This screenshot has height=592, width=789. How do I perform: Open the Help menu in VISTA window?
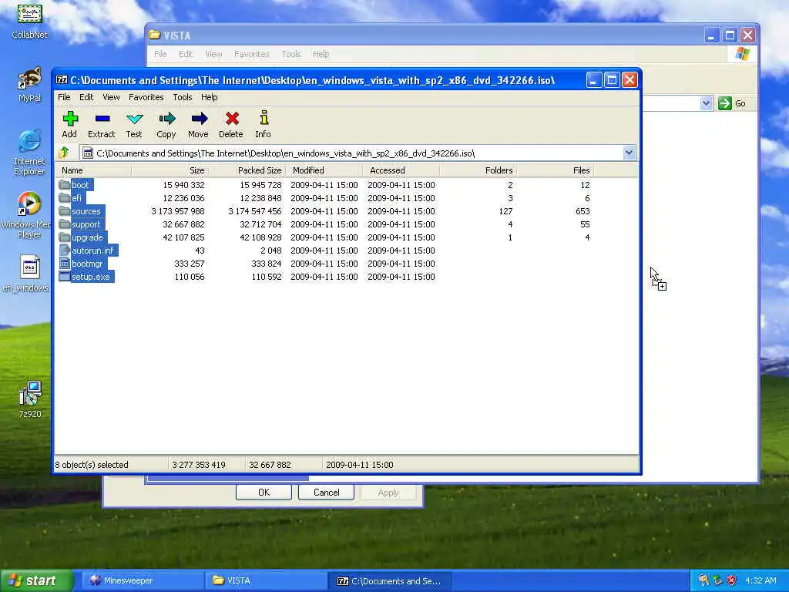tap(321, 54)
